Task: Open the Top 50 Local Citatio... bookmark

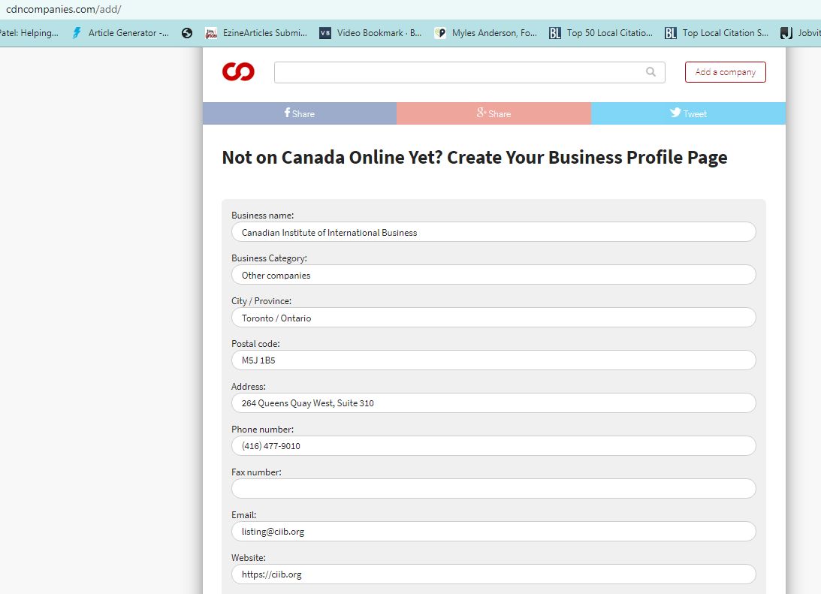Action: tap(601, 33)
